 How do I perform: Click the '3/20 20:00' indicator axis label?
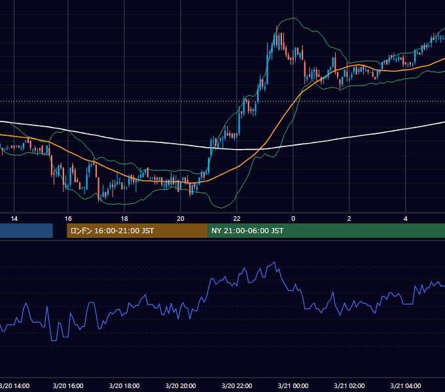coord(181,386)
